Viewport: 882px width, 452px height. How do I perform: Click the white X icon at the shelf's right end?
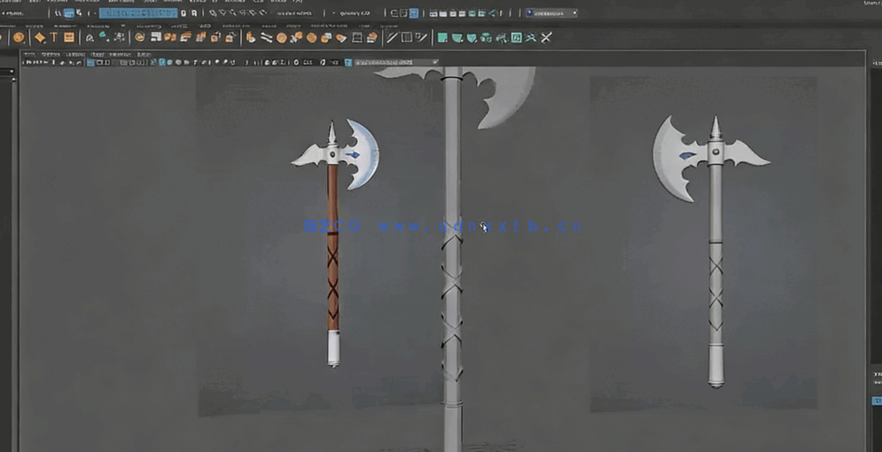(546, 37)
